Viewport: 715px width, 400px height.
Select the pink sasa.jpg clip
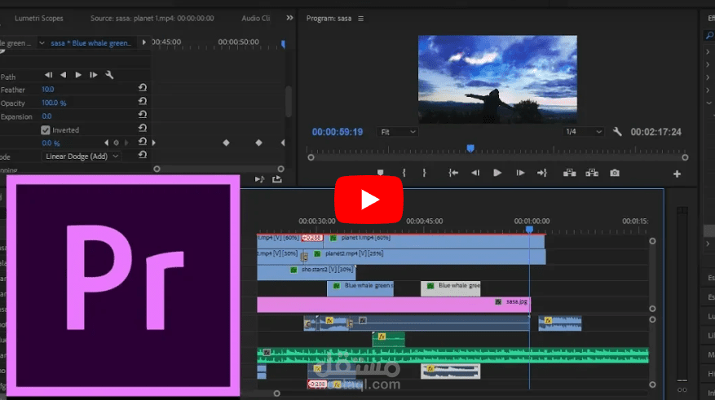[x=394, y=305]
